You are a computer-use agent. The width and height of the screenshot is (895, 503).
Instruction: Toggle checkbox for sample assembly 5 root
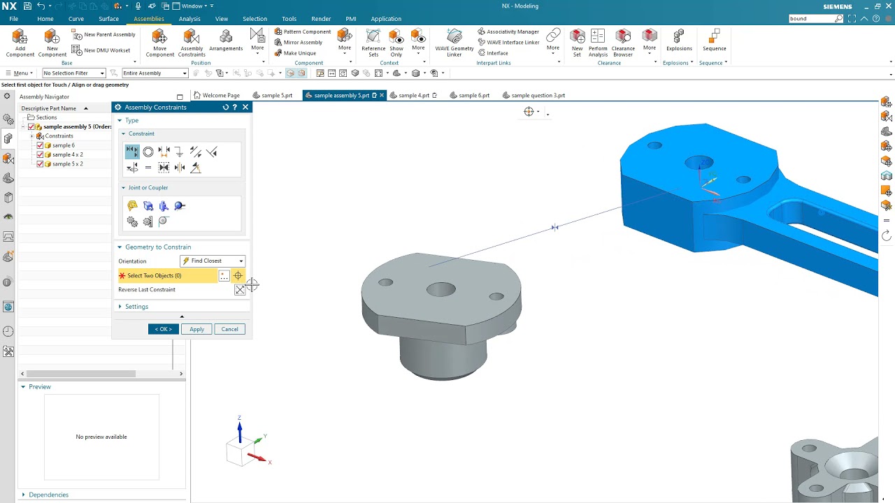pyautogui.click(x=31, y=126)
